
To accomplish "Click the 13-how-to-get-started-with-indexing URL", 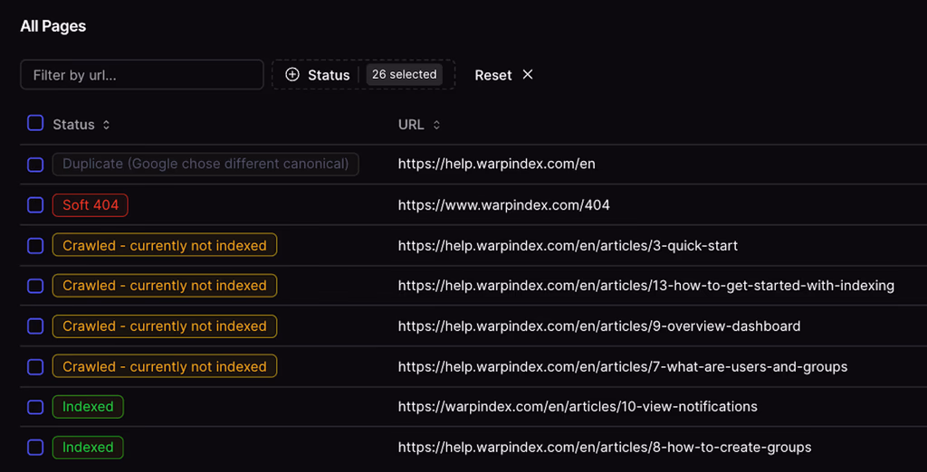I will click(645, 286).
